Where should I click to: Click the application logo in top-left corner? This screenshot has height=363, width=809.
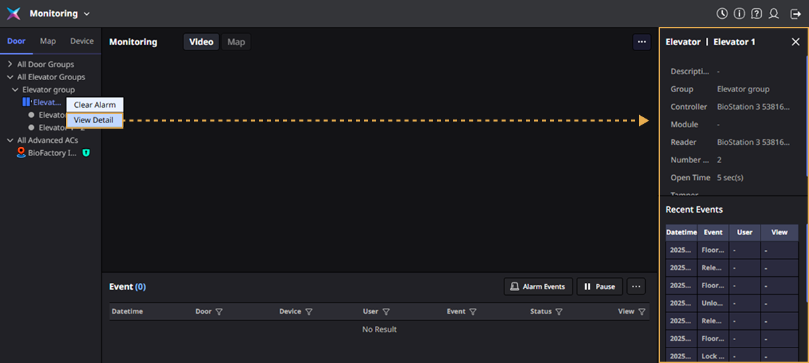click(x=13, y=13)
